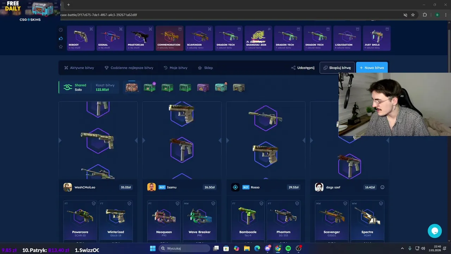
Task: Open the PRAETORIAN drop card
Action: (x=140, y=38)
